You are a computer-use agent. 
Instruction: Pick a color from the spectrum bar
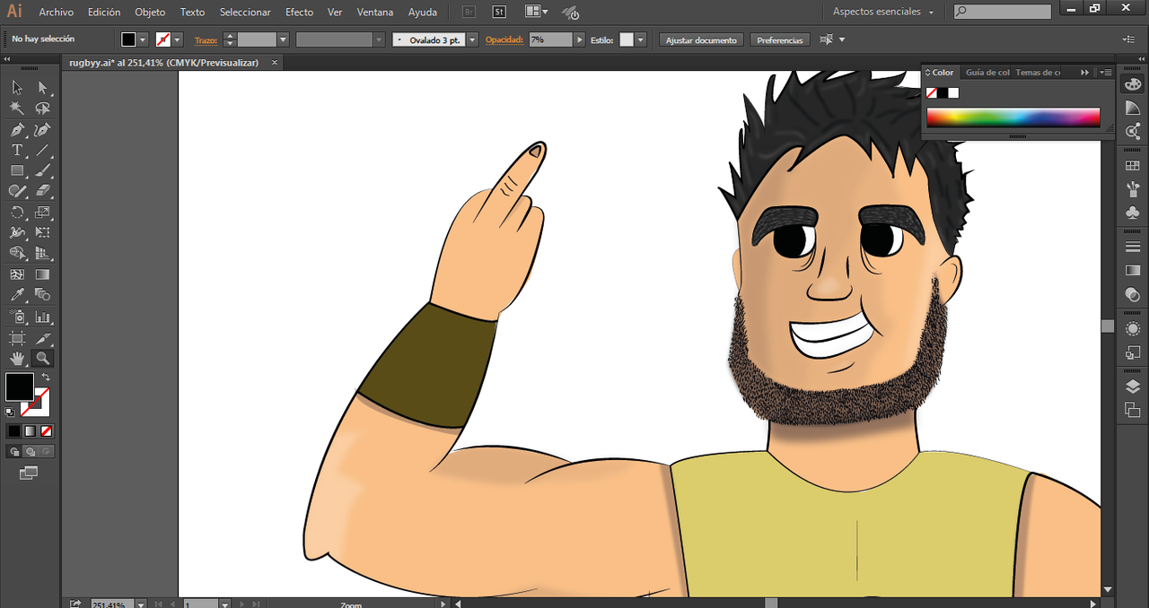1013,117
